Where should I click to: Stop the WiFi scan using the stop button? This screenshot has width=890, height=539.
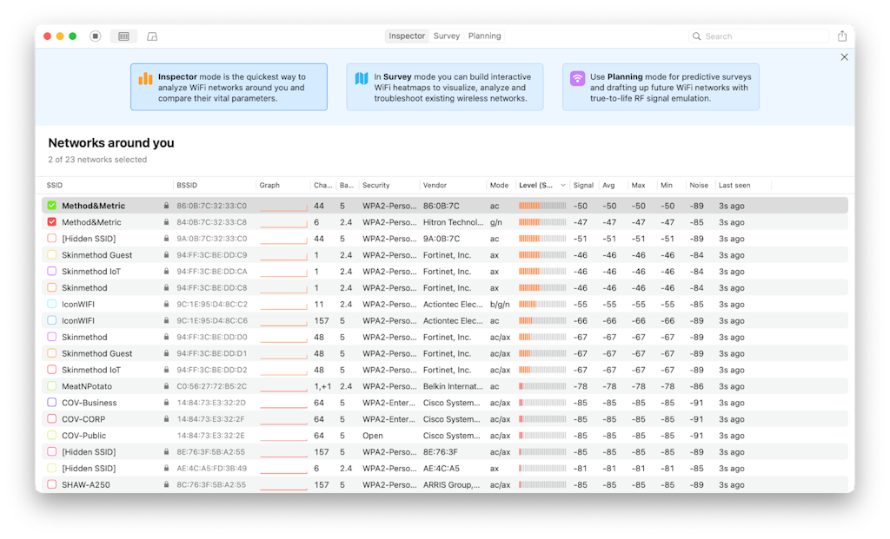96,36
